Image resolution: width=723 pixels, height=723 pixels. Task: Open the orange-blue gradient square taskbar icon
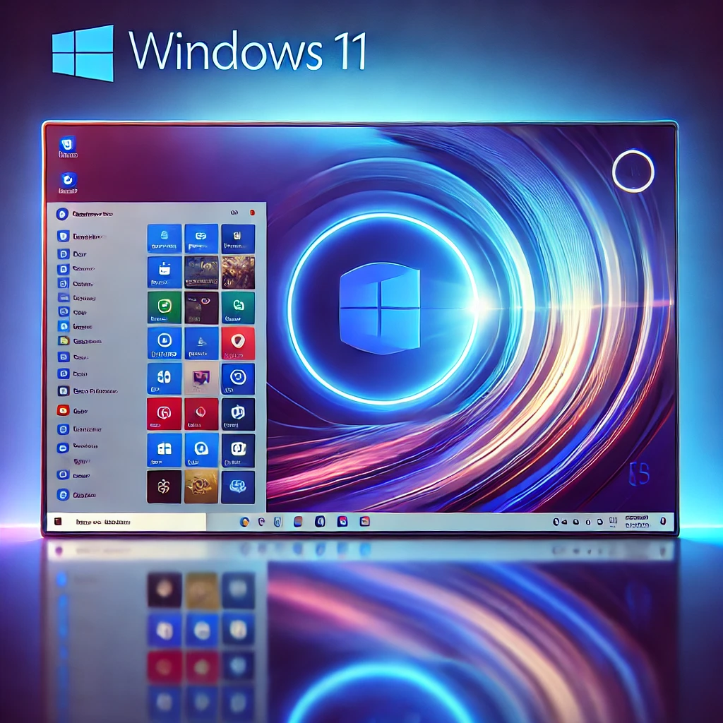coord(299,522)
